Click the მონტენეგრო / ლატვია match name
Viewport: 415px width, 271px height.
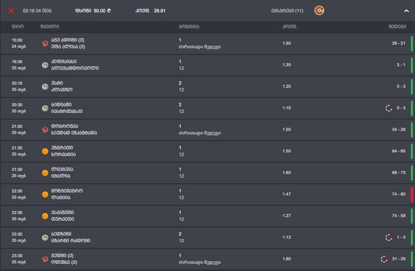pos(67,194)
